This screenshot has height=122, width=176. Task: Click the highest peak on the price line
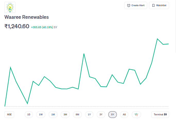pos(157,39)
